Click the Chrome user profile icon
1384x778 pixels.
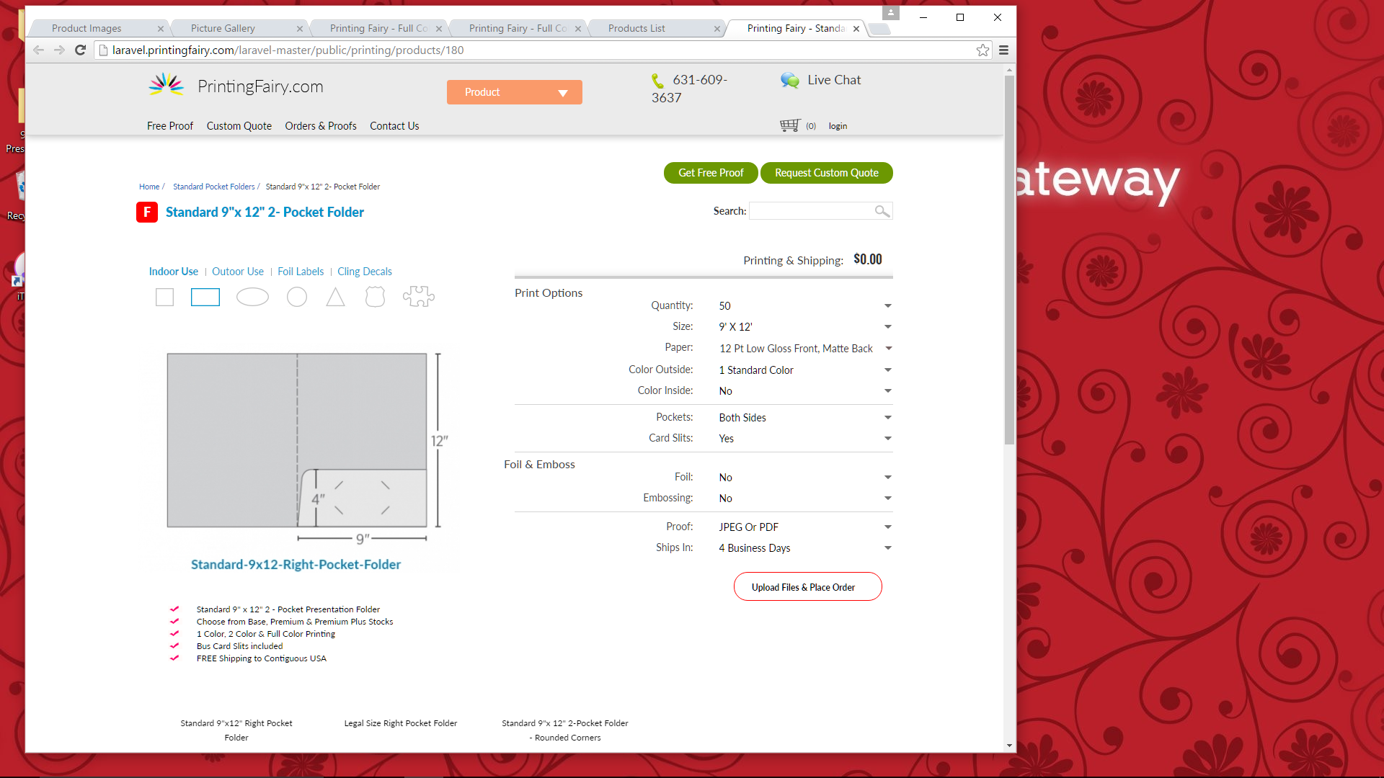pyautogui.click(x=891, y=13)
